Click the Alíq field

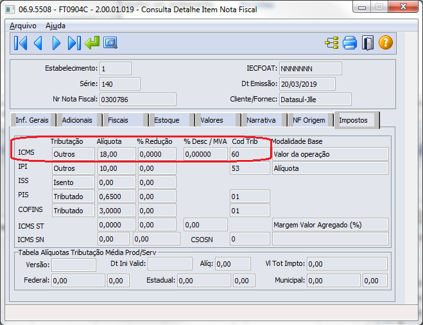point(233,264)
